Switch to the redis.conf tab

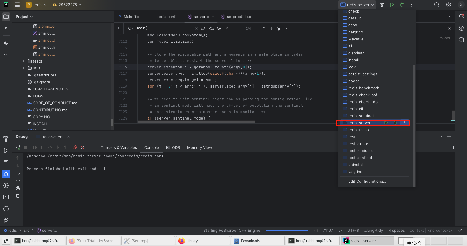(163, 17)
